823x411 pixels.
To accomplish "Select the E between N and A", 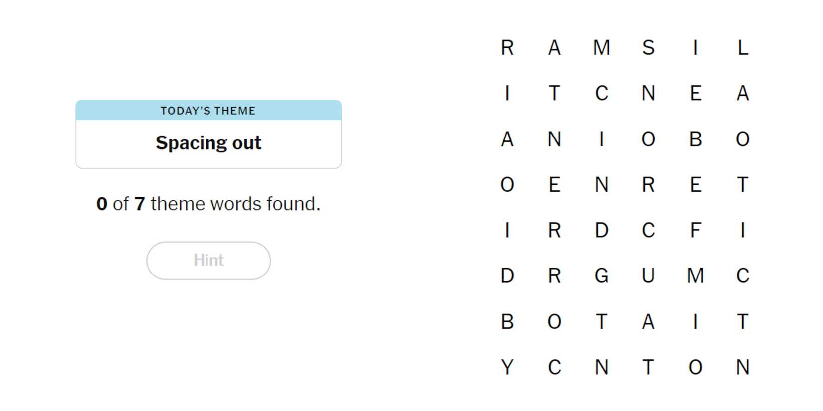I will pyautogui.click(x=695, y=93).
